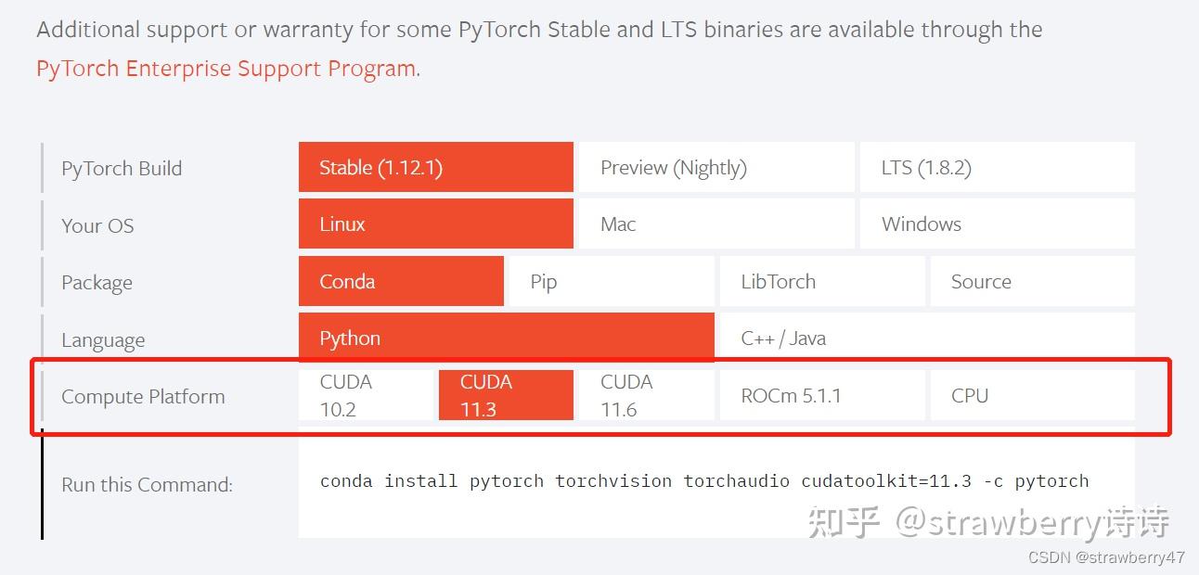Select Source as the package type
1199x575 pixels.
pyautogui.click(x=1032, y=281)
